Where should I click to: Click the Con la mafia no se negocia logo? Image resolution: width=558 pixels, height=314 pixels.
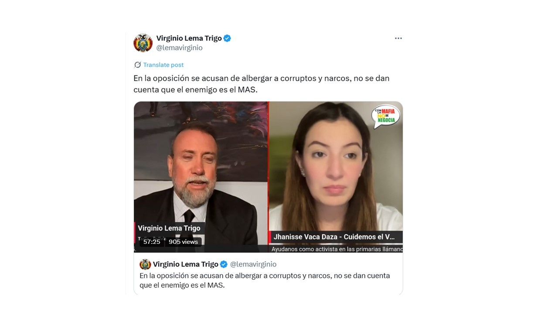pos(386,116)
